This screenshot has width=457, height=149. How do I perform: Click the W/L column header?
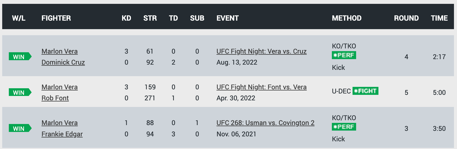[x=19, y=18]
